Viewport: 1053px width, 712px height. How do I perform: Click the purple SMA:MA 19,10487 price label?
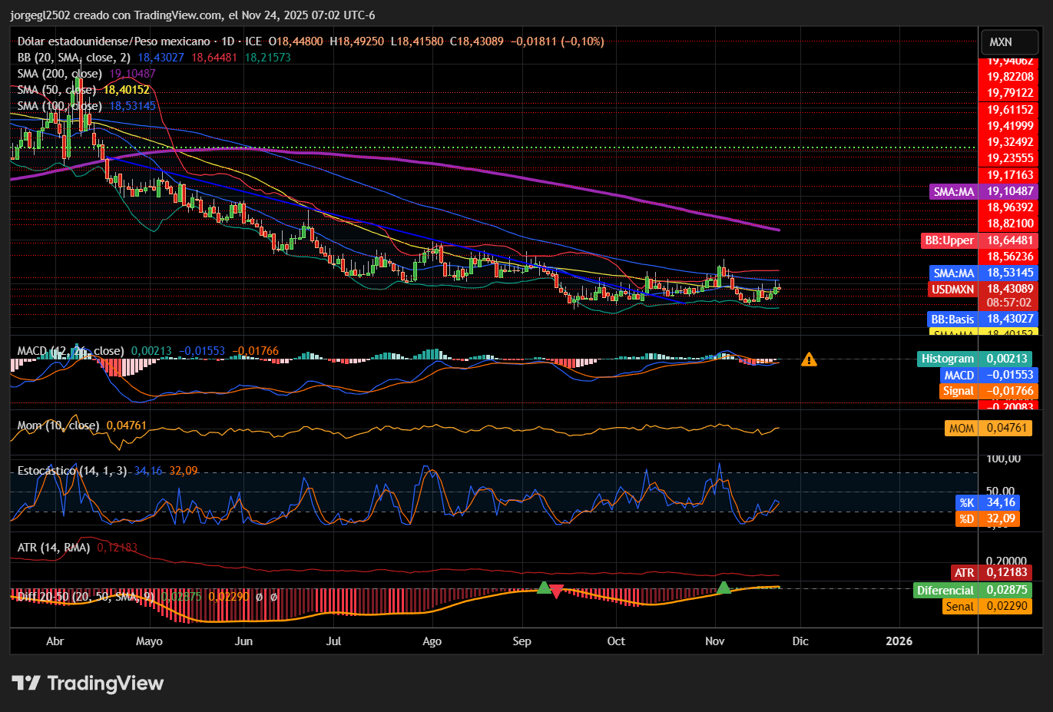pos(984,191)
